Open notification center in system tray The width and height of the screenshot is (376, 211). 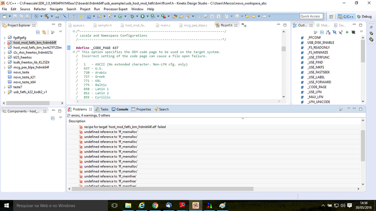coord(349,205)
